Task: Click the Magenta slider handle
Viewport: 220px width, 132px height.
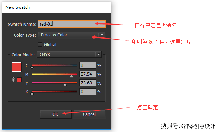Action: [x=71, y=76]
